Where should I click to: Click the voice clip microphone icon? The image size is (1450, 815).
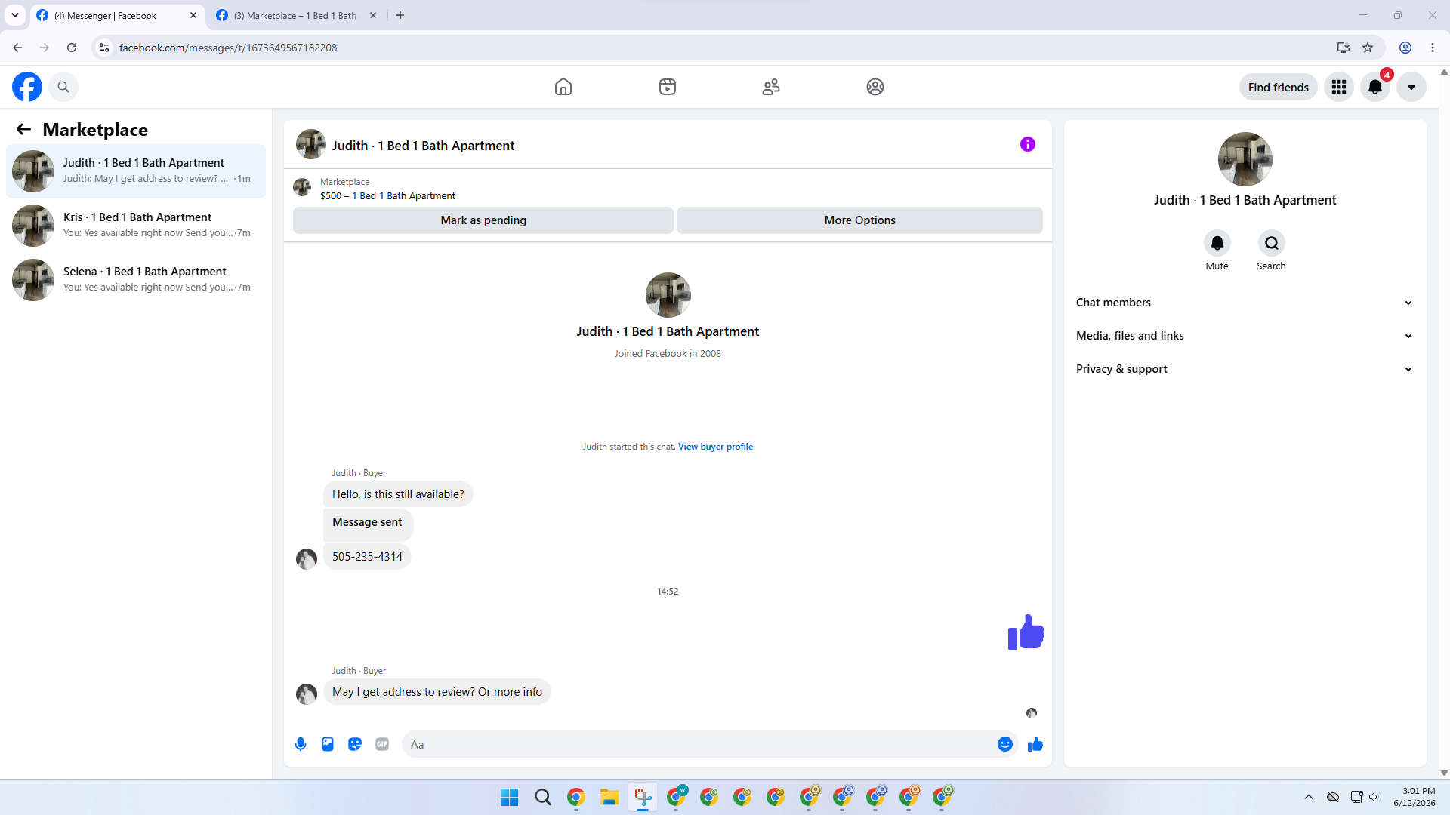pyautogui.click(x=301, y=744)
